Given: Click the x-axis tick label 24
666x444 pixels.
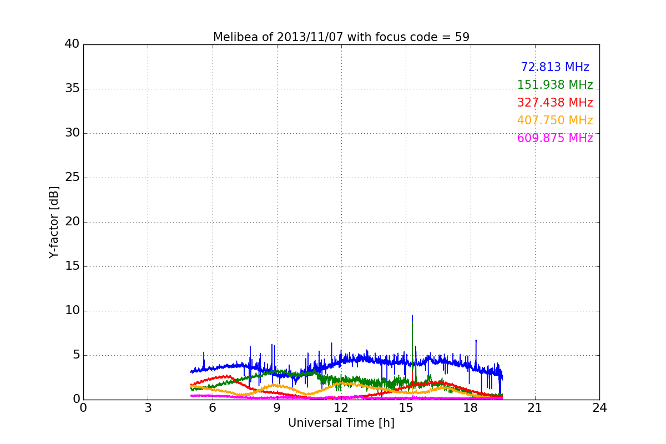Looking at the screenshot, I should [599, 407].
